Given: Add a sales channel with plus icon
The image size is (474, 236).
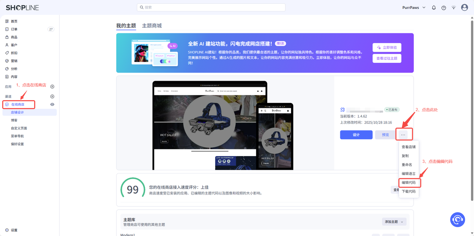Looking at the screenshot, I should pos(52,97).
